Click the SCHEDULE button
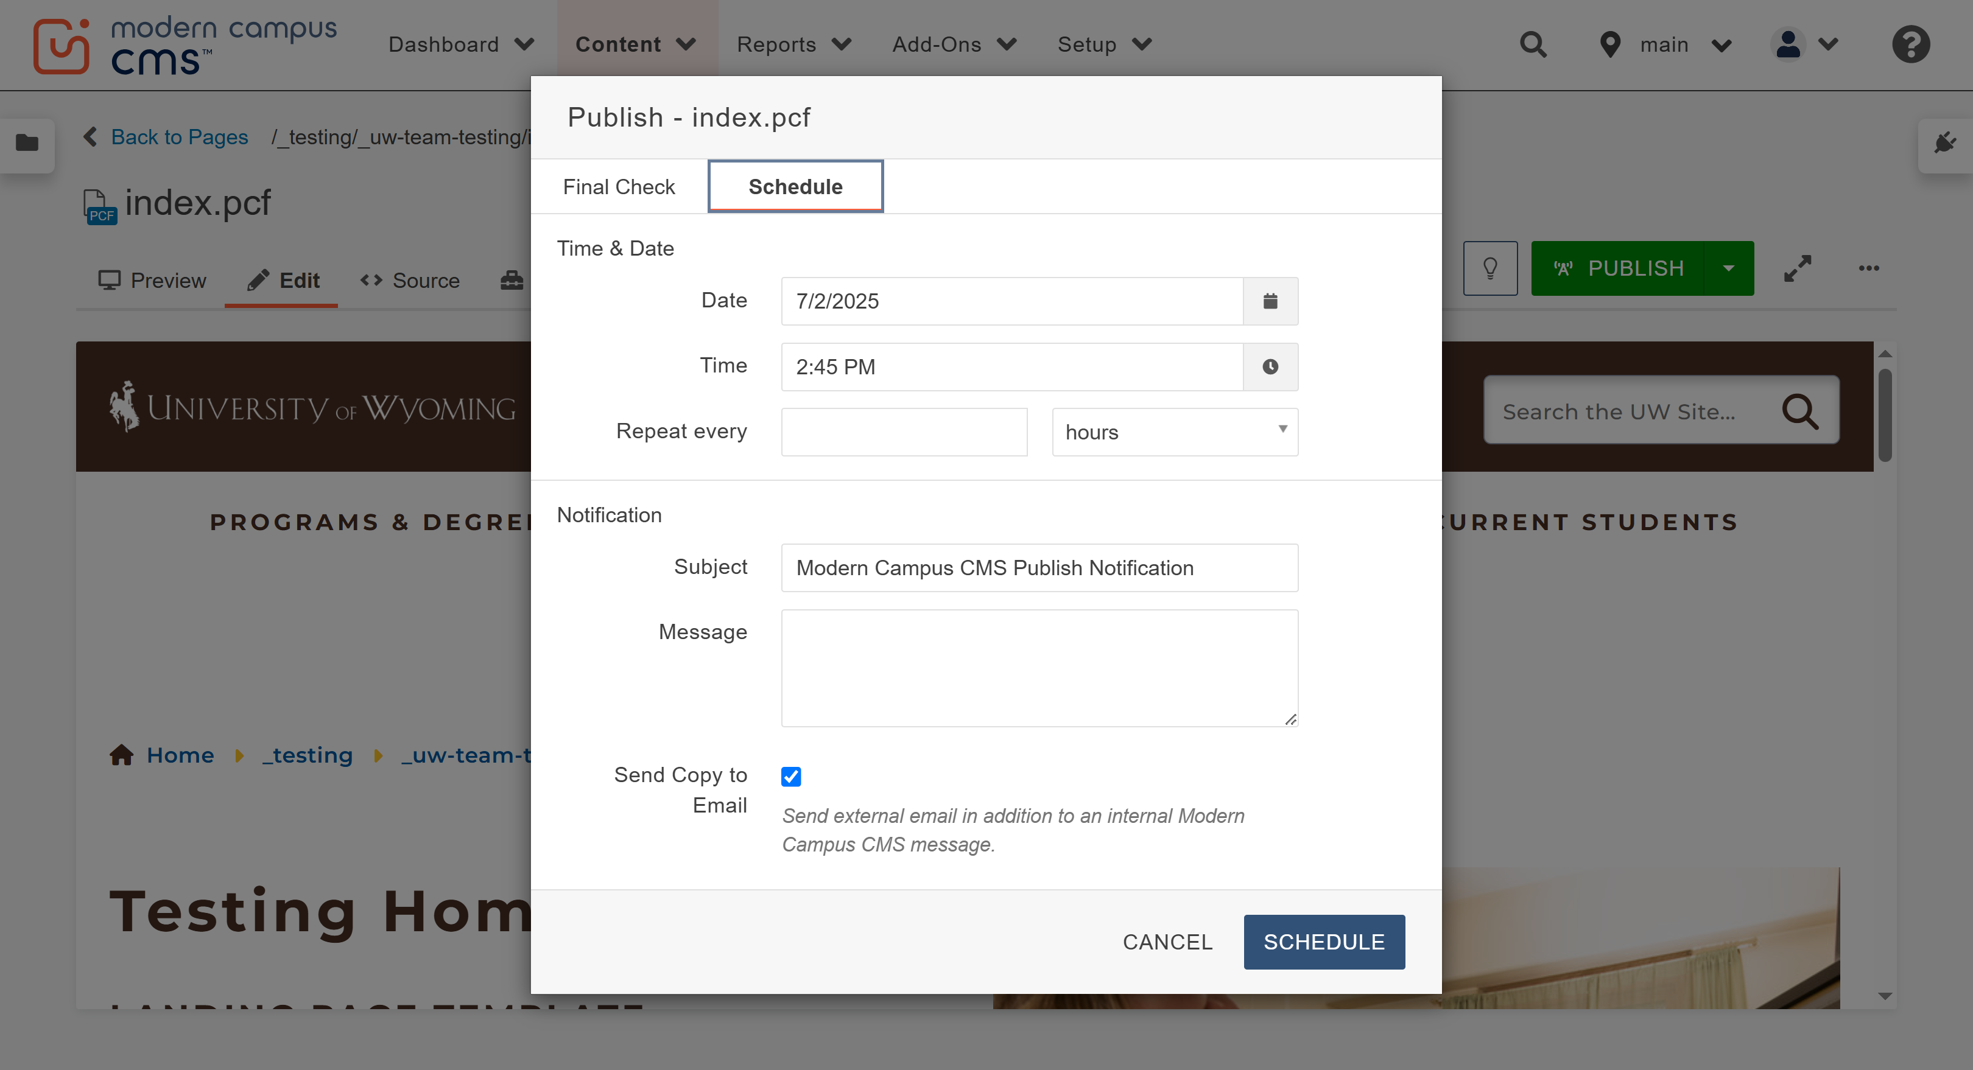Screen dimensions: 1973x1070 click(x=1324, y=942)
